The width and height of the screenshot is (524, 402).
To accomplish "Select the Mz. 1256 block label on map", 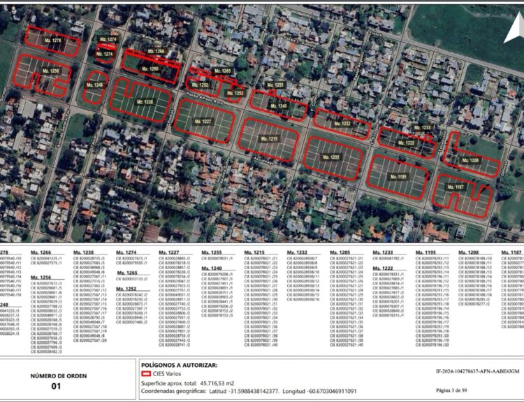I will click(x=50, y=71).
